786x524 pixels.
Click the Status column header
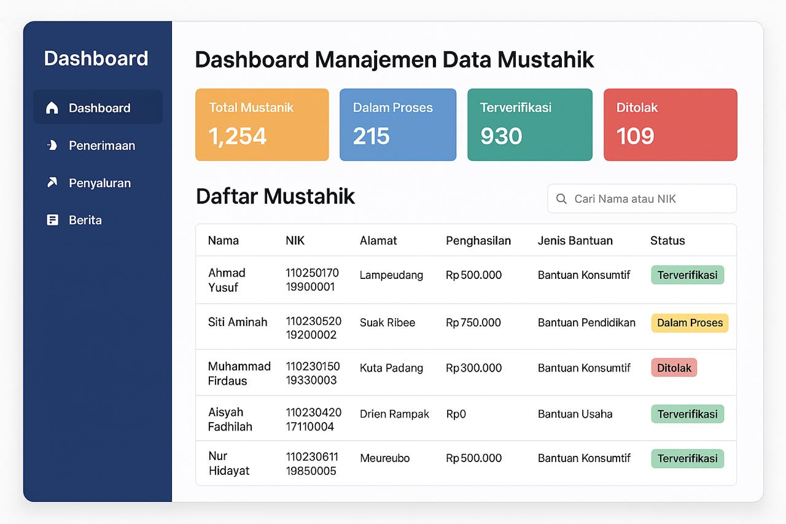tap(667, 241)
